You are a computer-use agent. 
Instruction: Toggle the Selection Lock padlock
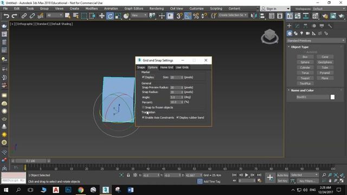pos(128,175)
